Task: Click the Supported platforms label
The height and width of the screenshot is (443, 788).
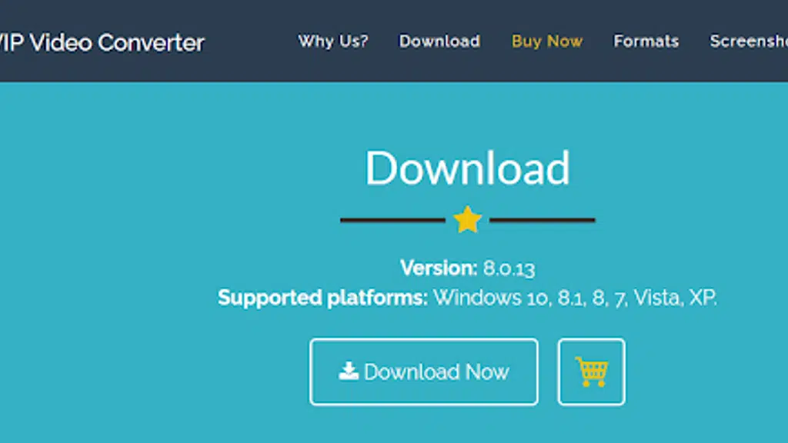Action: (x=322, y=298)
